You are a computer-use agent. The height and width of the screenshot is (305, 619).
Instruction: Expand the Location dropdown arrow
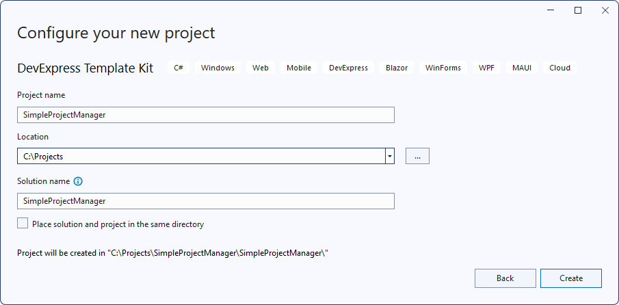click(x=390, y=156)
